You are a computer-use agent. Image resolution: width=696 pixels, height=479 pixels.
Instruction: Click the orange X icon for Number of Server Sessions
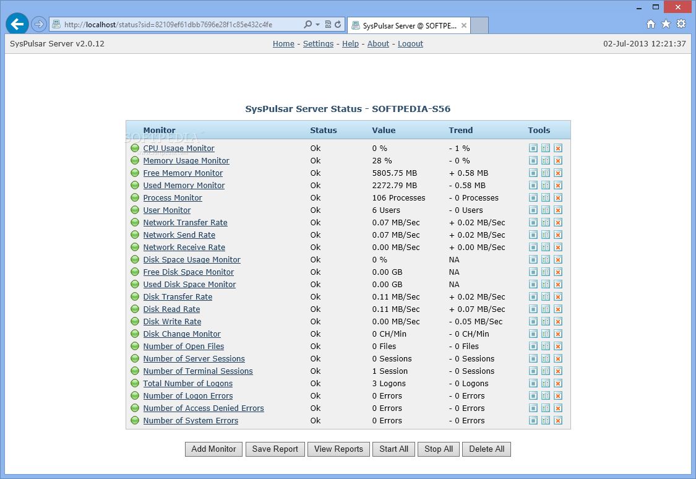click(558, 359)
